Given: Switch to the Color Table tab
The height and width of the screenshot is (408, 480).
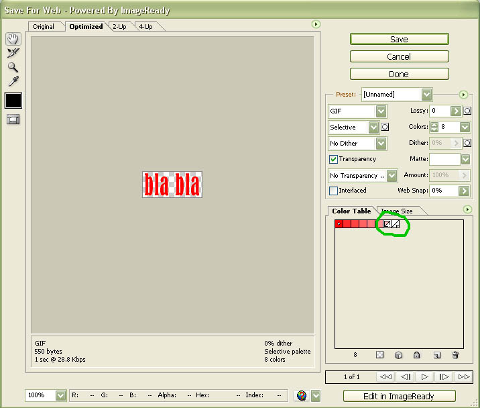Looking at the screenshot, I should pyautogui.click(x=351, y=211).
